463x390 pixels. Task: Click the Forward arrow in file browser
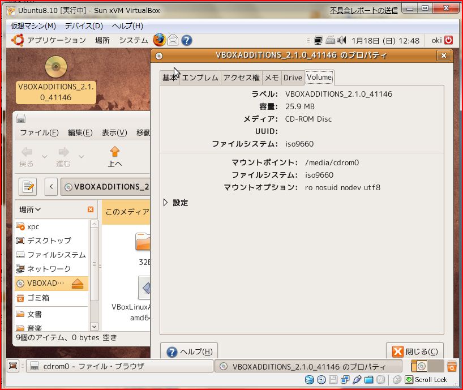pyautogui.click(x=63, y=157)
